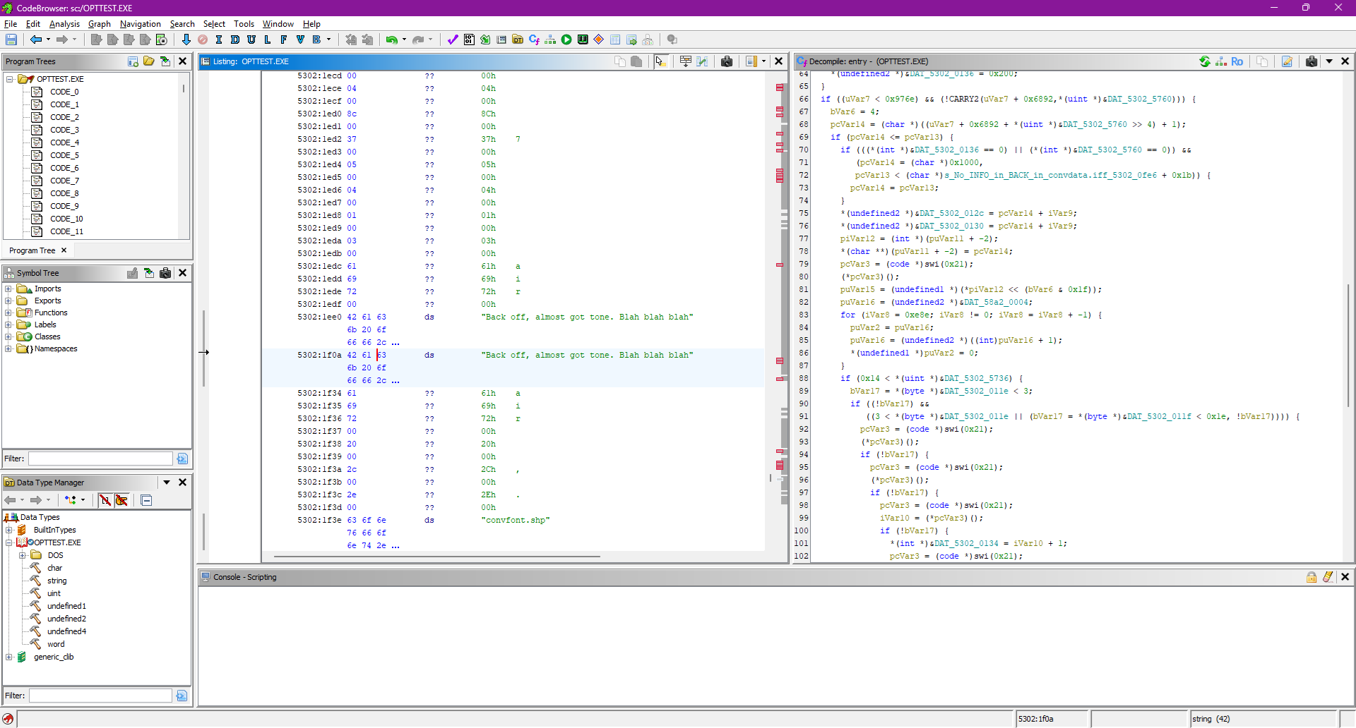Click the Decompile panel camera snapshot icon
Screen dimensions: 1356x728
point(1312,61)
